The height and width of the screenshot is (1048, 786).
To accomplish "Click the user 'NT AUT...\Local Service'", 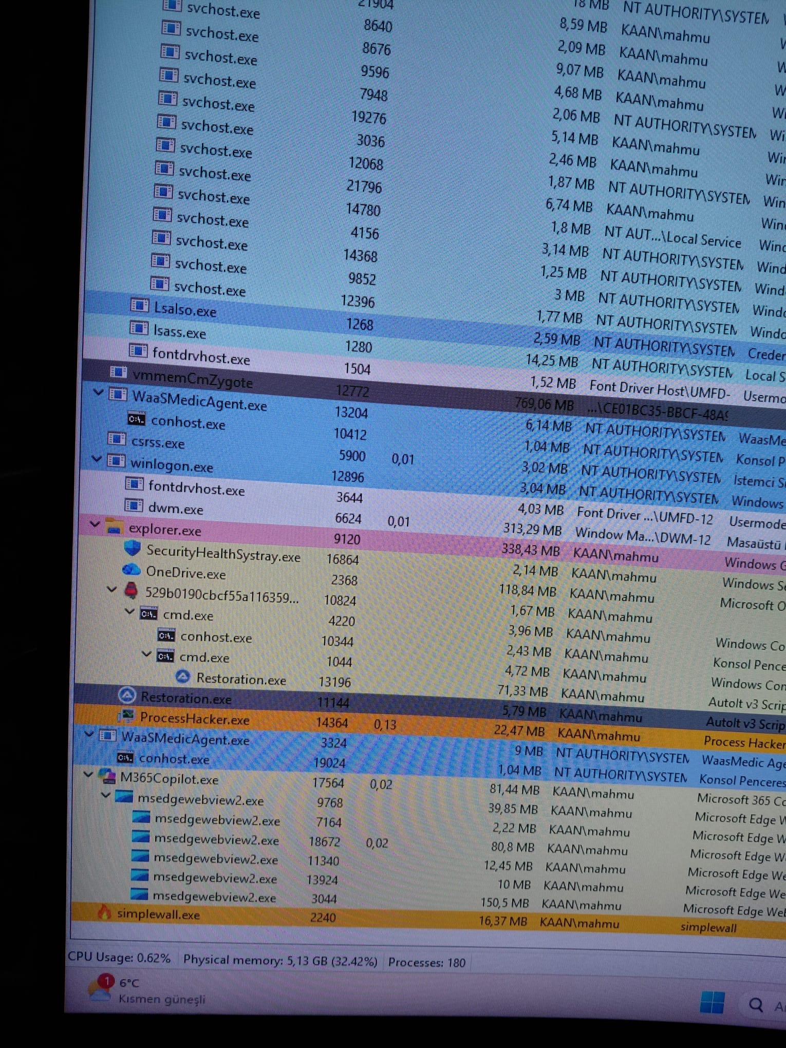I will (x=673, y=237).
